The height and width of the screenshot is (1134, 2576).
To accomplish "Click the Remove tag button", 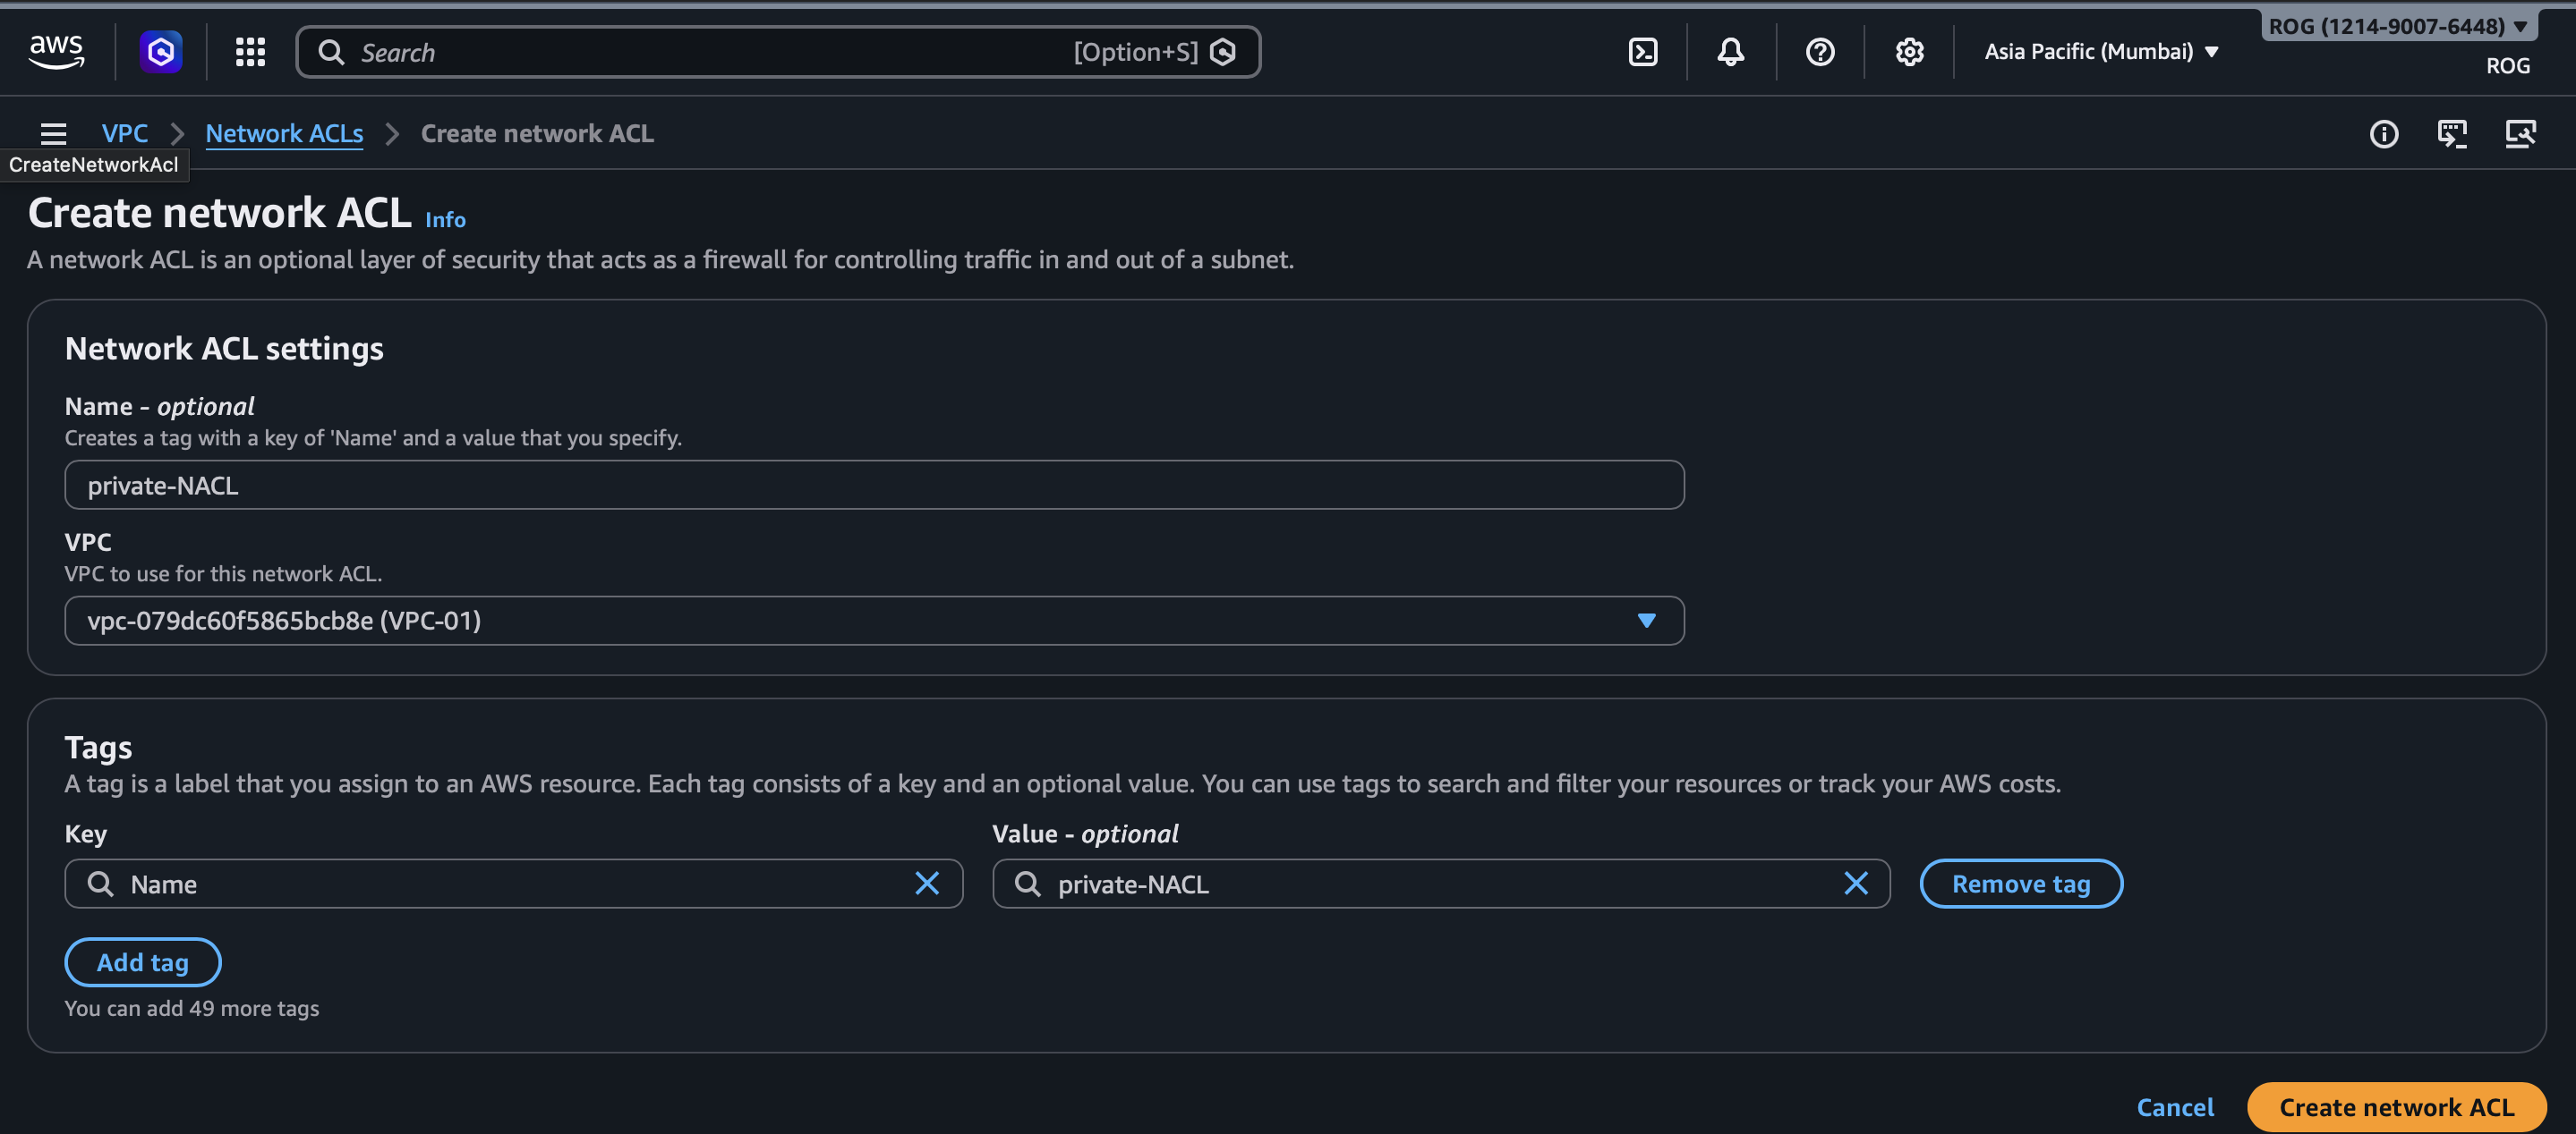I will click(2020, 884).
